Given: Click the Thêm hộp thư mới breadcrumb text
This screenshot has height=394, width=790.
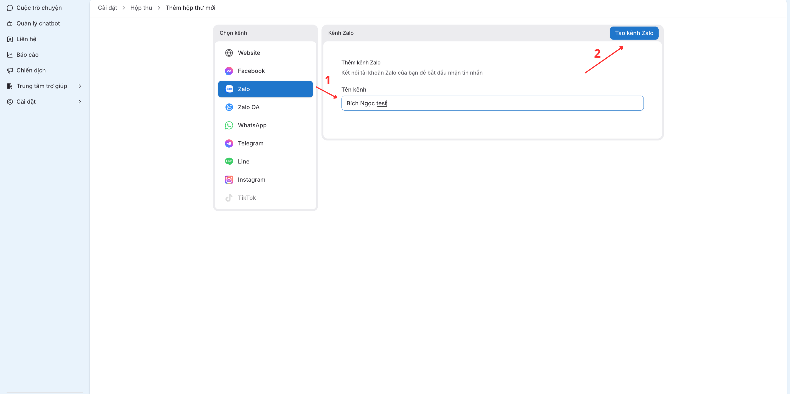Looking at the screenshot, I should tap(190, 8).
